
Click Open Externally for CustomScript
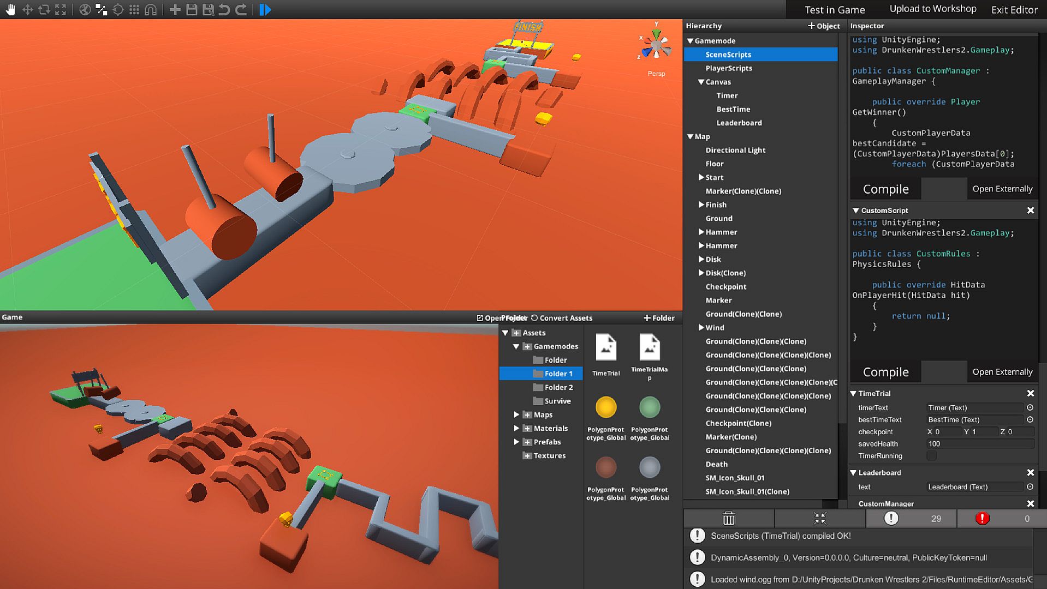pos(1002,372)
